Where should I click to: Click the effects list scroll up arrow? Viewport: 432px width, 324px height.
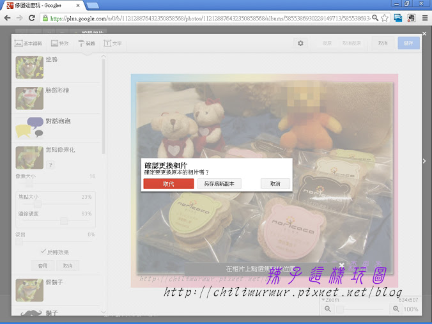[104, 56]
